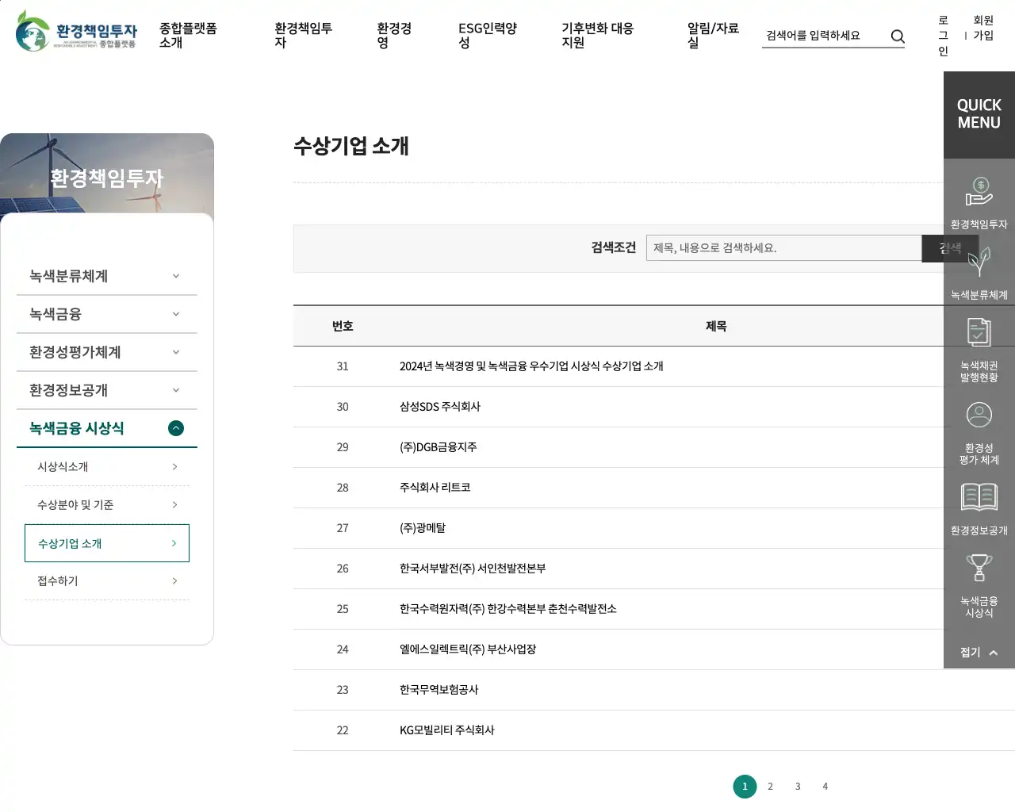Click the 환경책임투자 종합플랫폼 logo

pos(76,32)
